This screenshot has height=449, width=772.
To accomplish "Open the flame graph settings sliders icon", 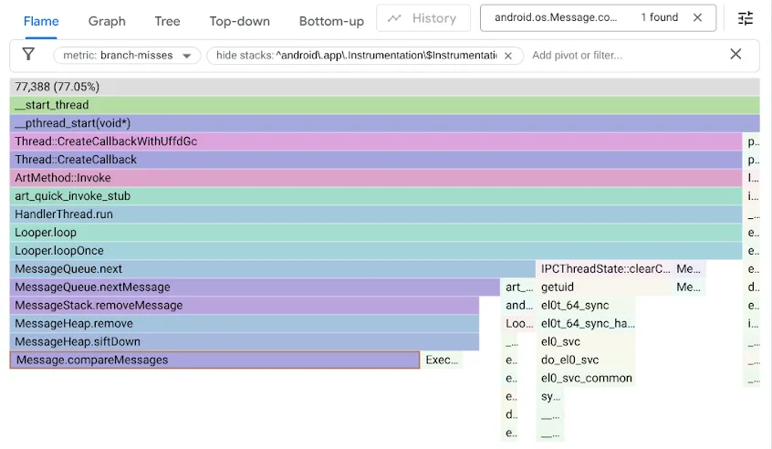I will [746, 17].
